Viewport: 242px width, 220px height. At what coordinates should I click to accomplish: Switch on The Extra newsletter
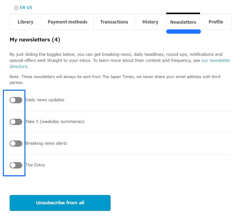[16, 165]
